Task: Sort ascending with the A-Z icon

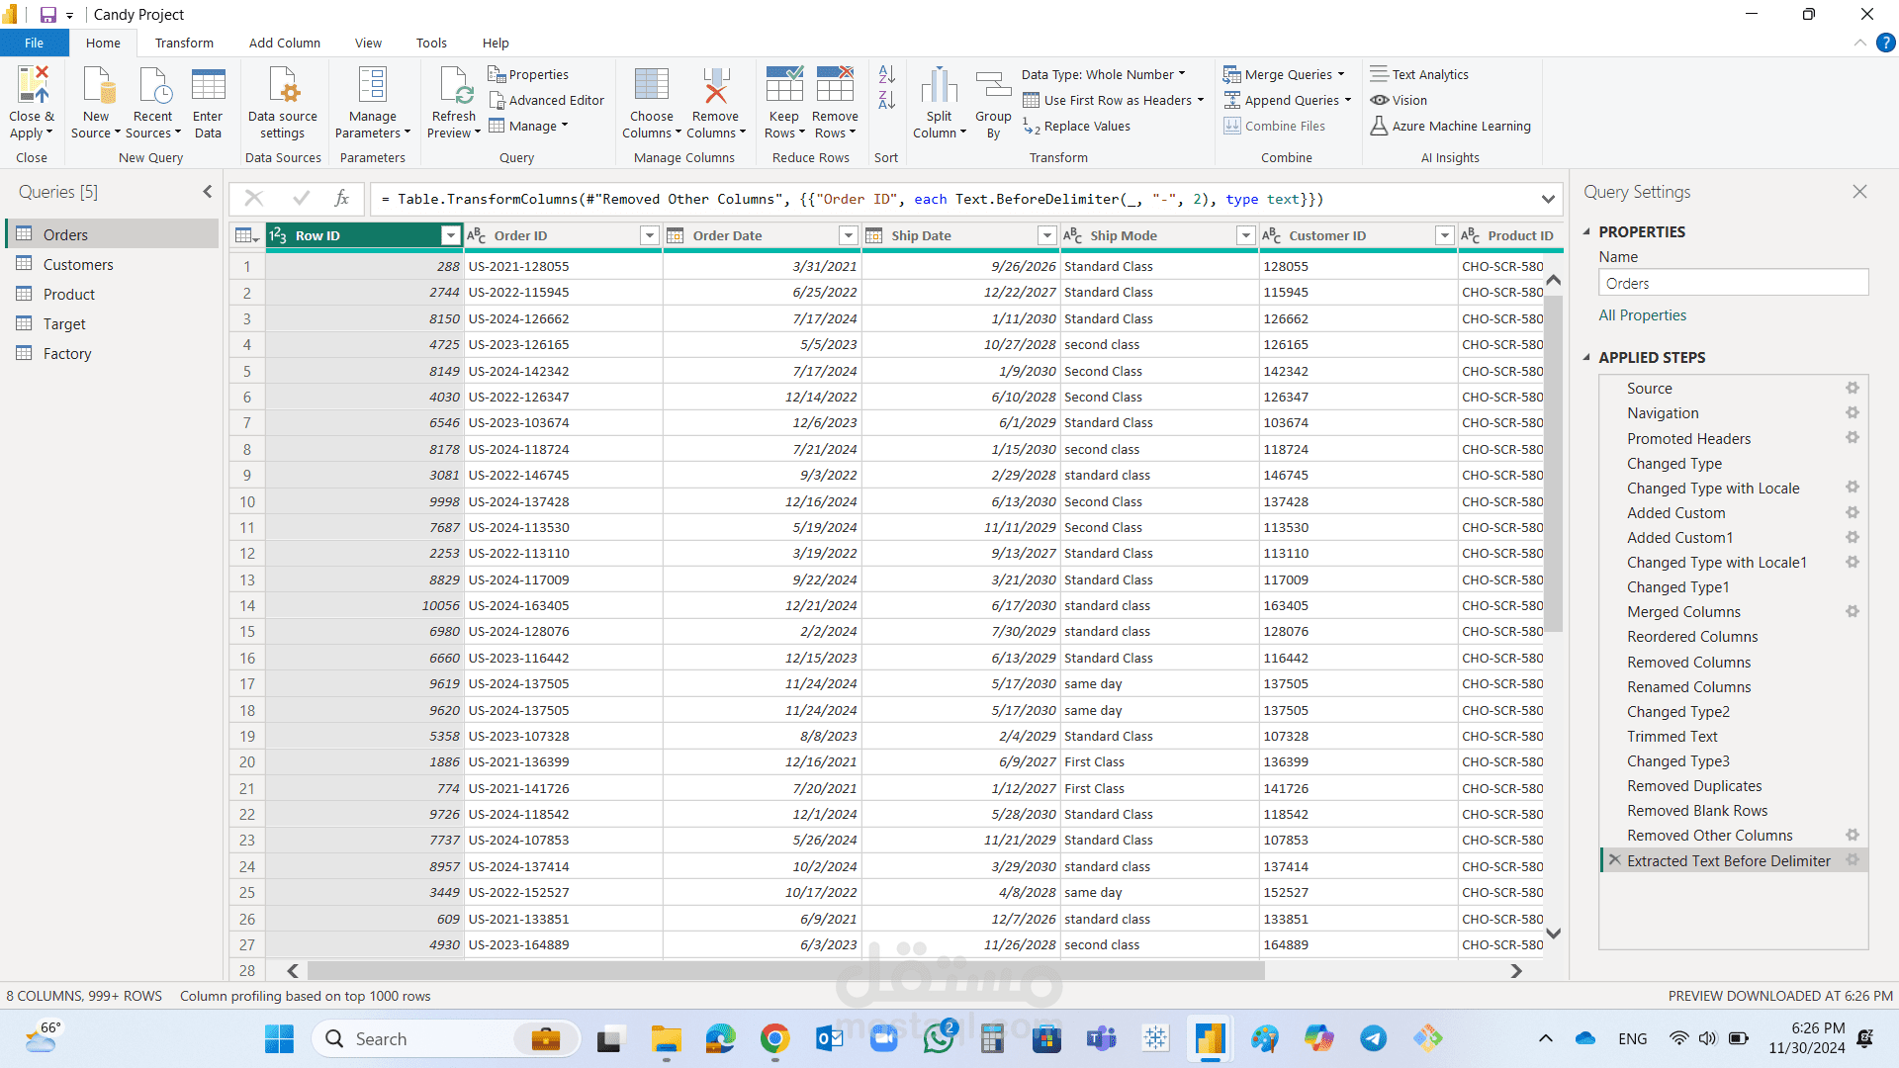Action: pyautogui.click(x=886, y=74)
